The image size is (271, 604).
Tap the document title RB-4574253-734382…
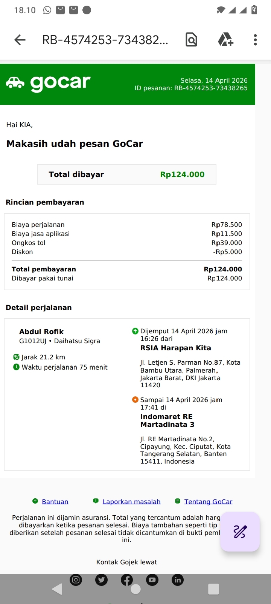105,40
